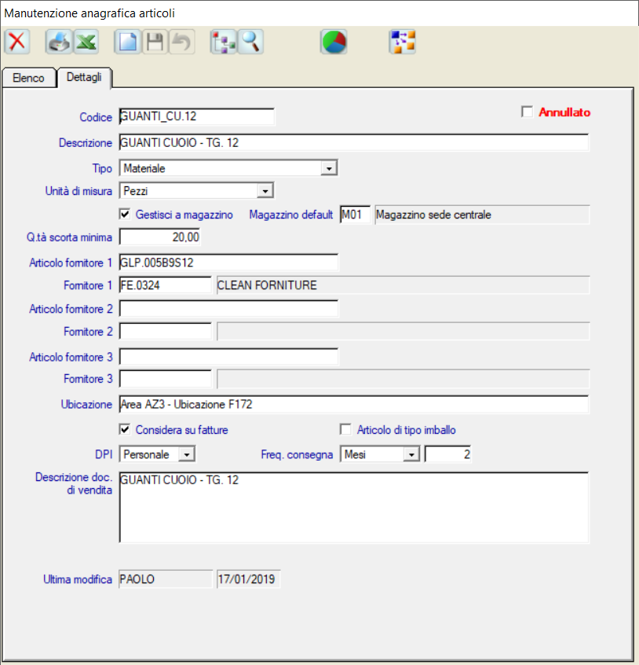The image size is (639, 665).
Task: Click the Q.tà scorta minima label
Action: (69, 237)
